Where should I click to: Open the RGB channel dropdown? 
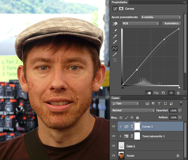click(x=140, y=23)
